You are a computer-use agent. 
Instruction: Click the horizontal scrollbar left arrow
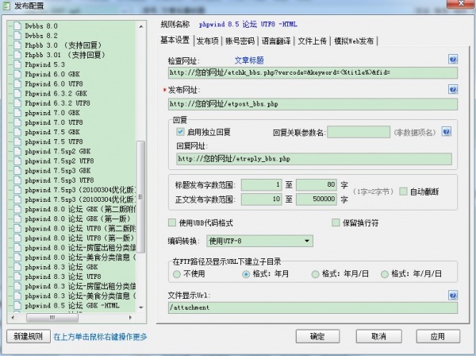pos(13,317)
